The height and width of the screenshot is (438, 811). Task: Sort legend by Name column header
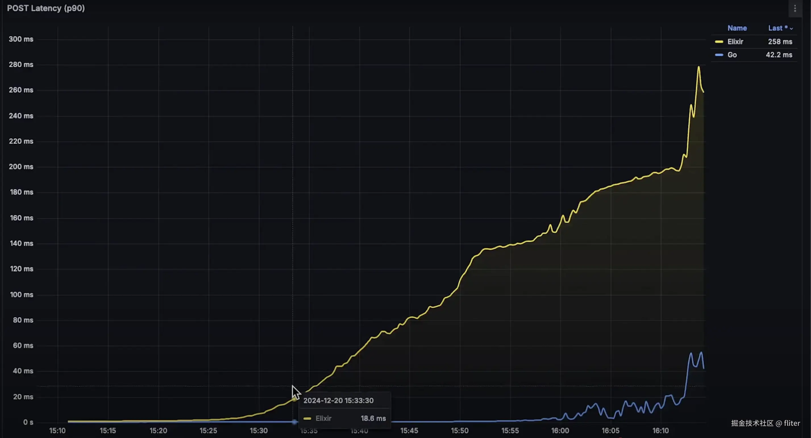pyautogui.click(x=737, y=28)
